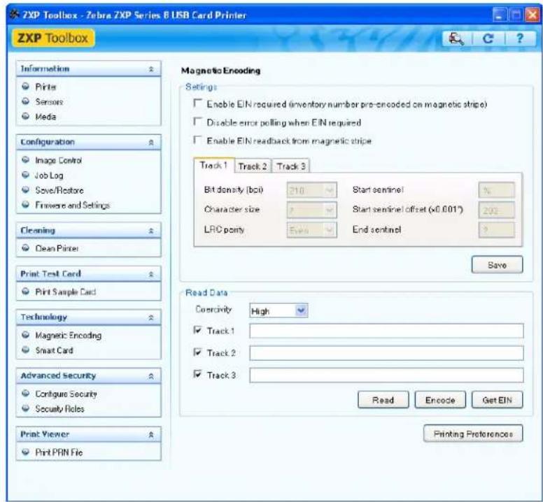Click the Read button

click(x=383, y=400)
